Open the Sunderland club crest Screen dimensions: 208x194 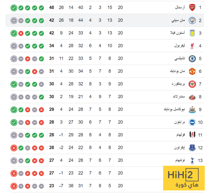click(x=192, y=97)
